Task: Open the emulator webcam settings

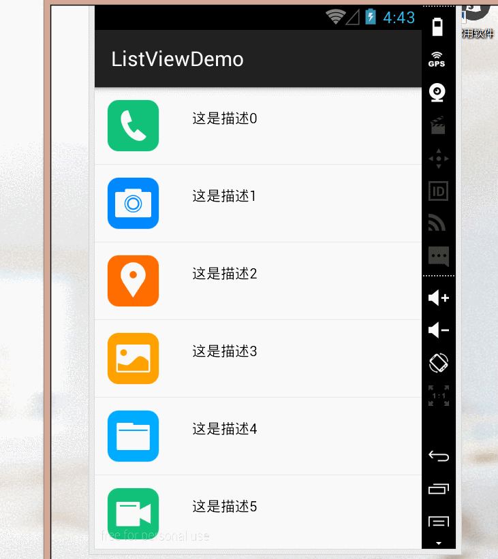Action: 437,93
